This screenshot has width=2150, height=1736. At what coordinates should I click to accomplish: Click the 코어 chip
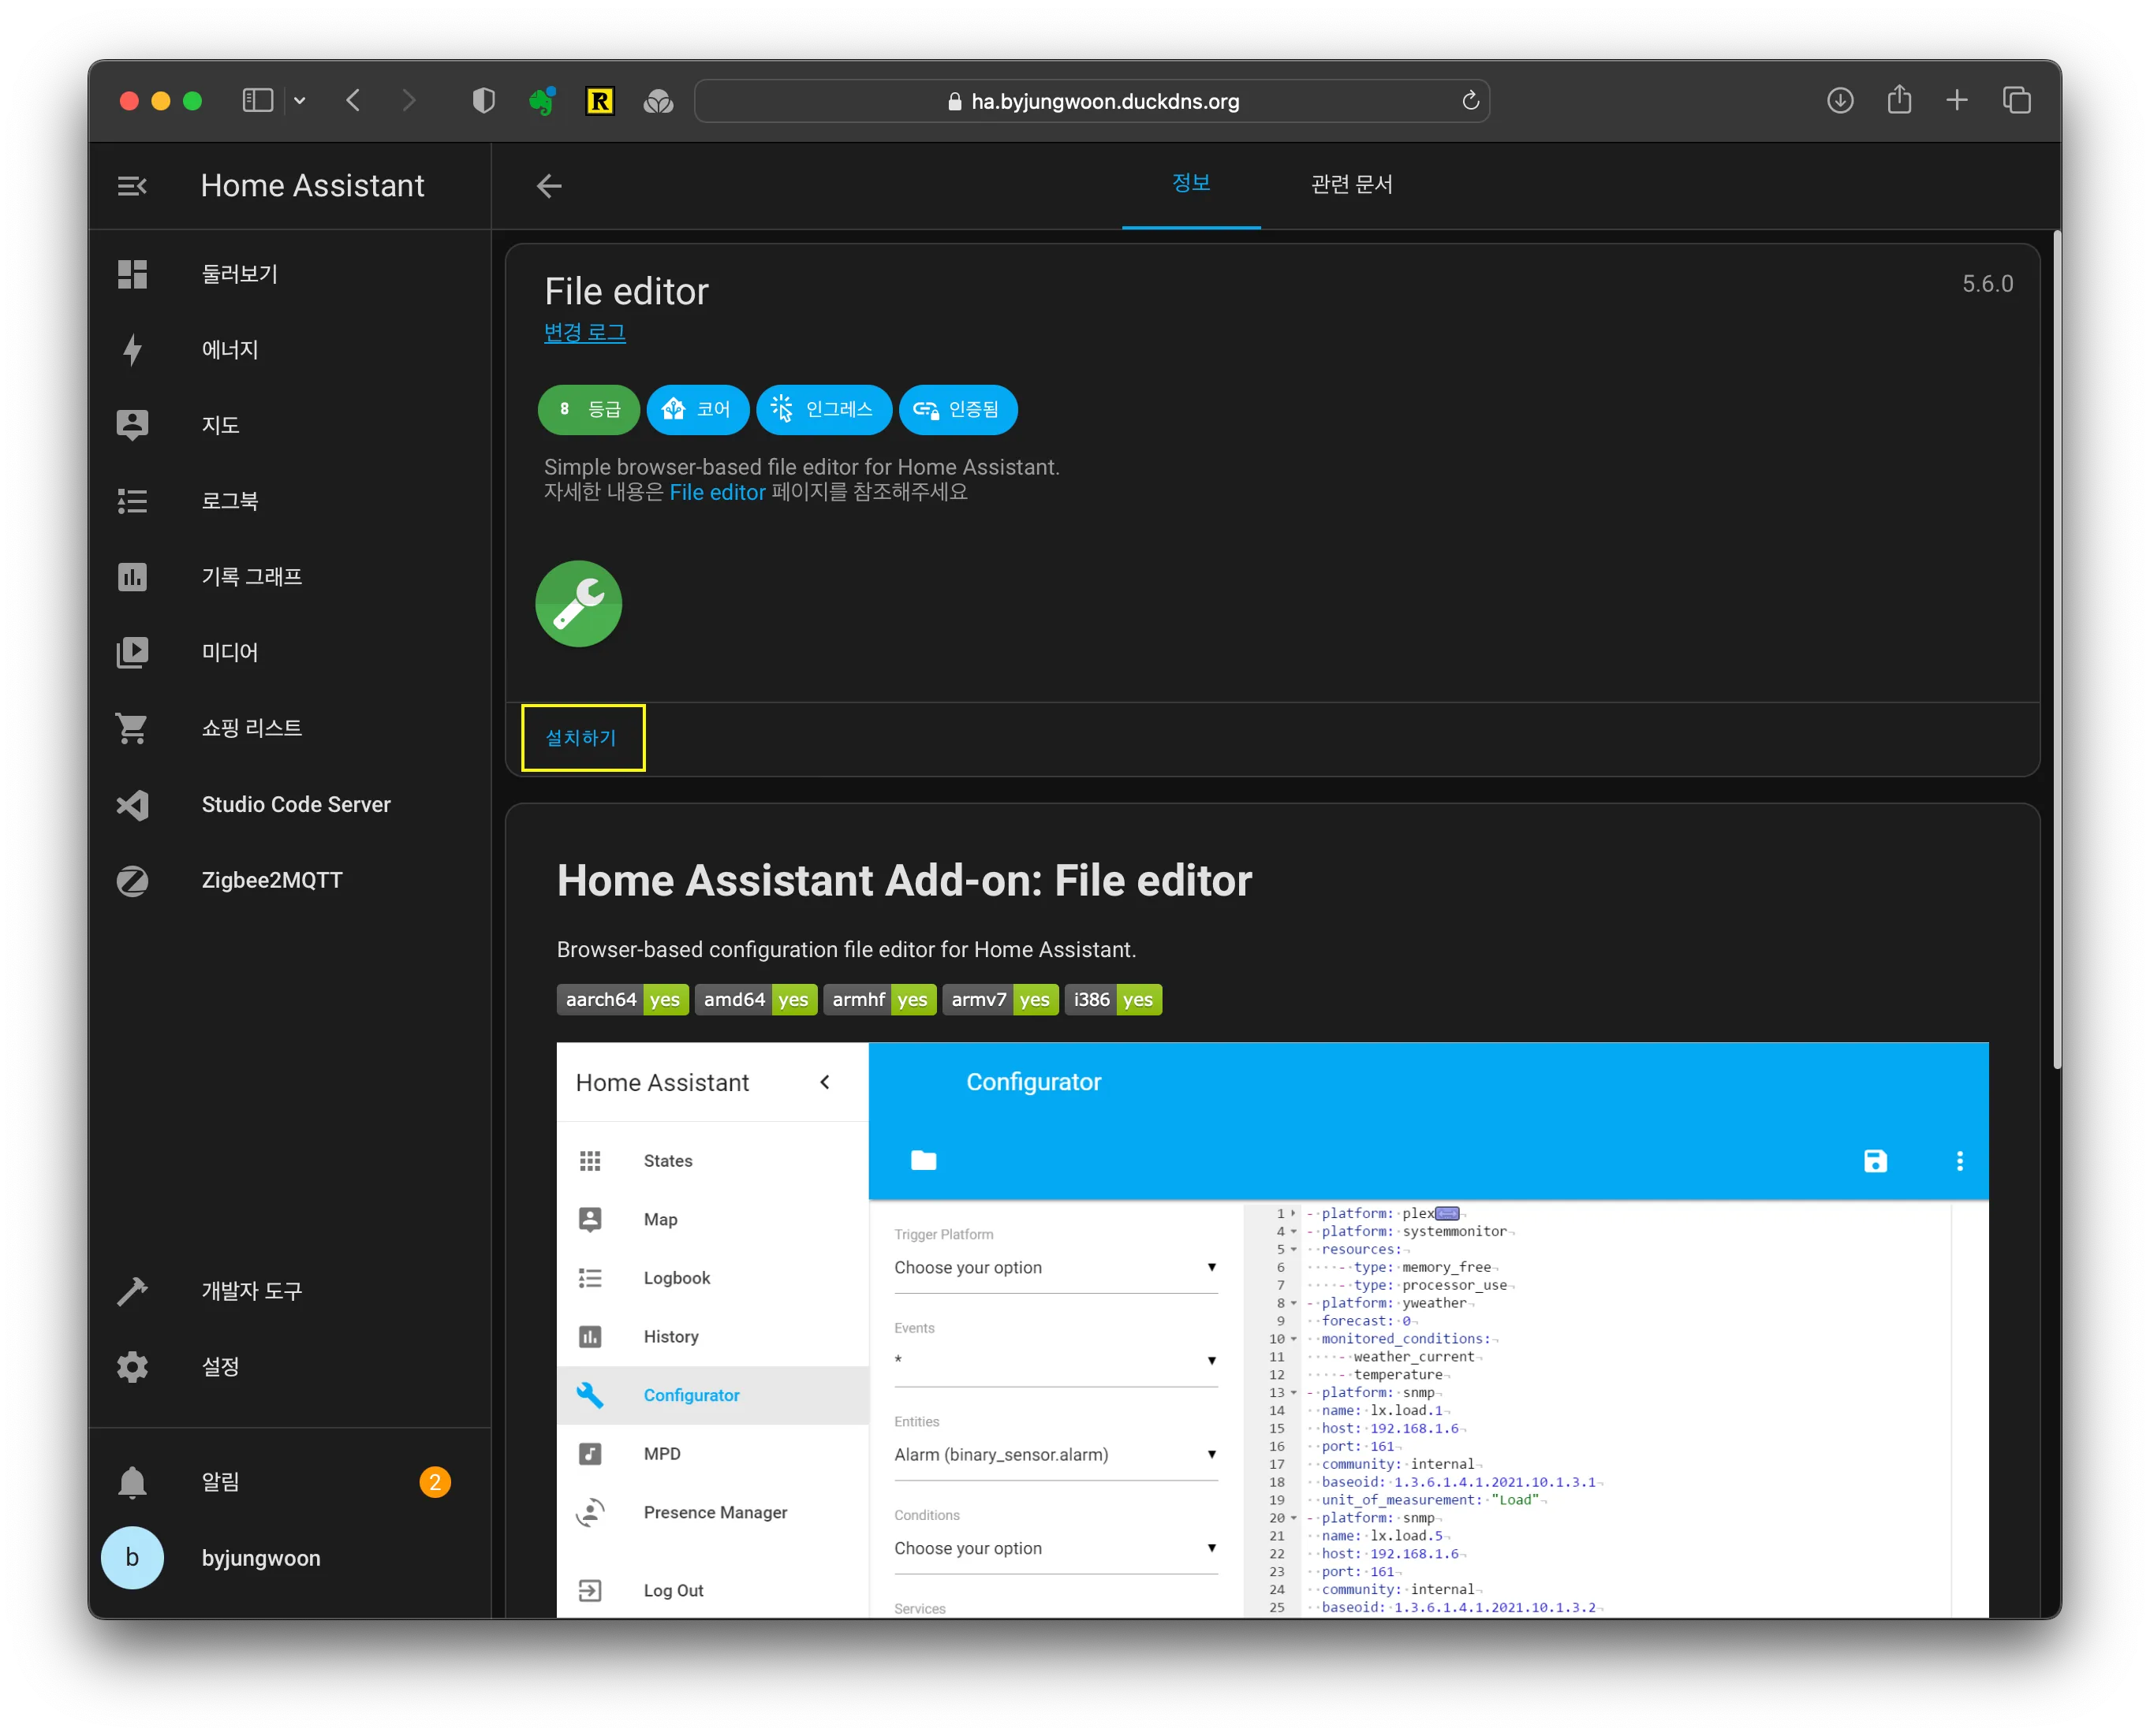coord(697,410)
